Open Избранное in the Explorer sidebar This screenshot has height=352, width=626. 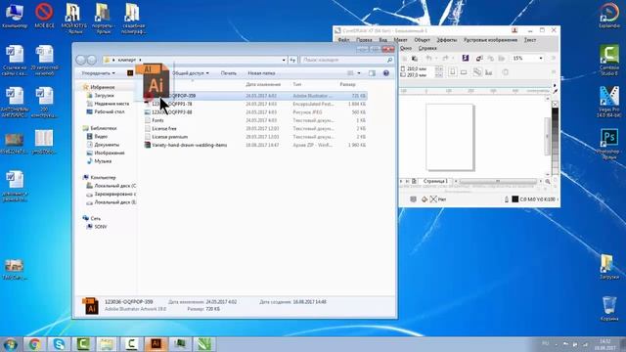[x=102, y=87]
